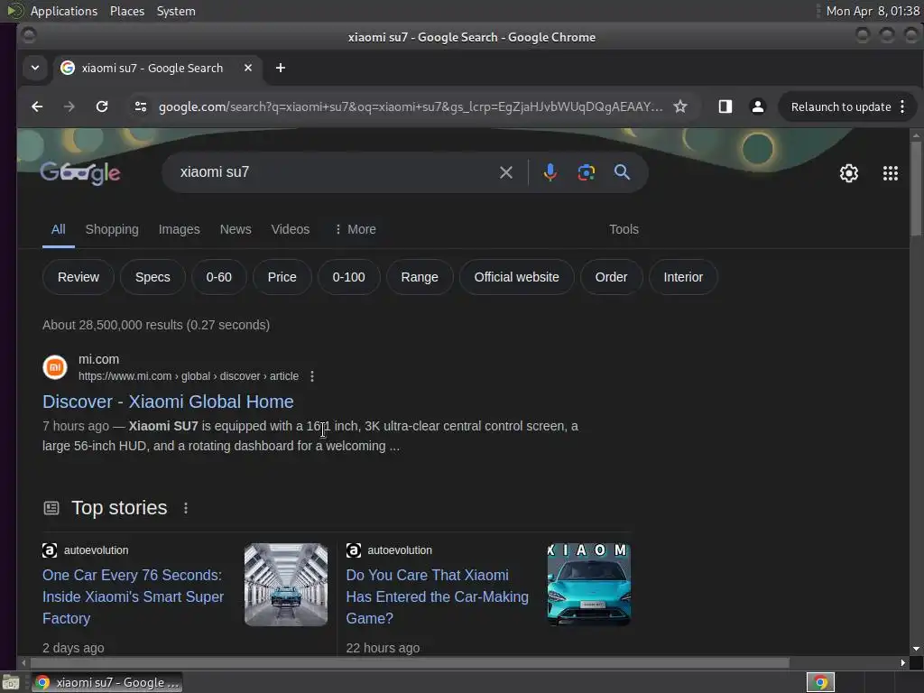Close the xiaomi su7 tab

[x=248, y=68]
